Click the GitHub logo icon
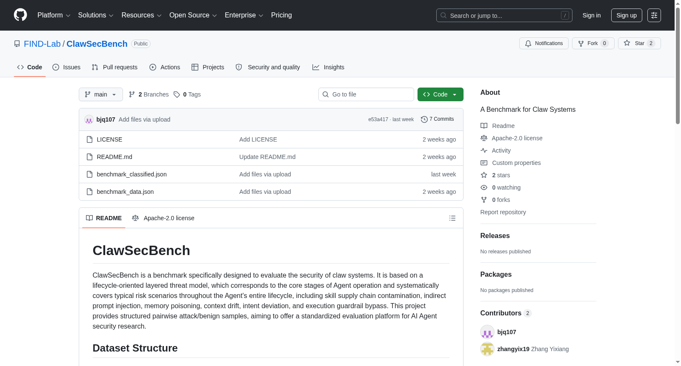The image size is (681, 366). point(20,15)
